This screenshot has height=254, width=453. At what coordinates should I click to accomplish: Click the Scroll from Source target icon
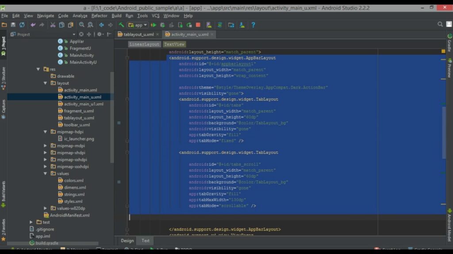(x=81, y=34)
